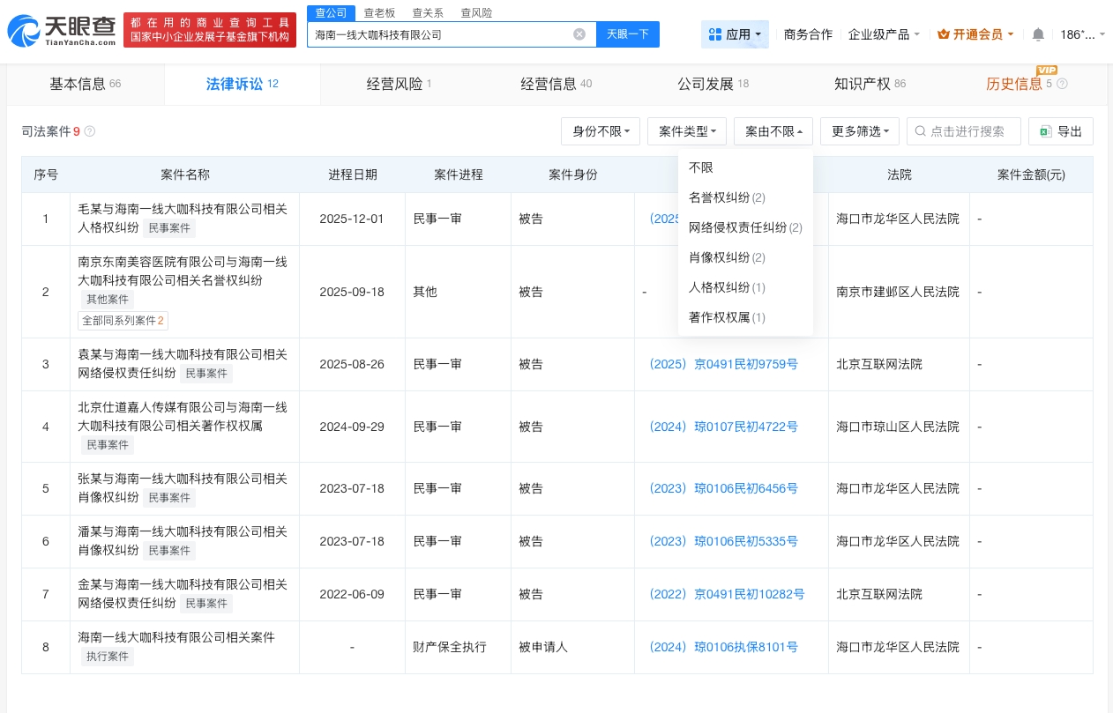Click the 天眼一下 search button
1113x713 pixels.
pos(628,34)
